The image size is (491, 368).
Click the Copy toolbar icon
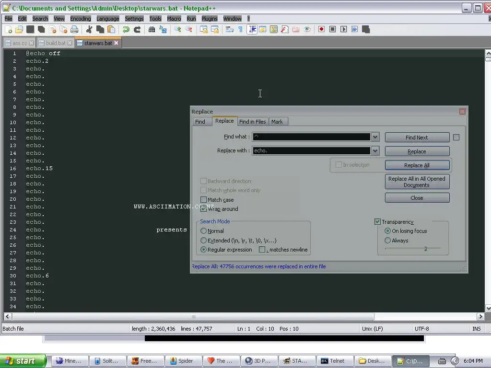pyautogui.click(x=100, y=29)
